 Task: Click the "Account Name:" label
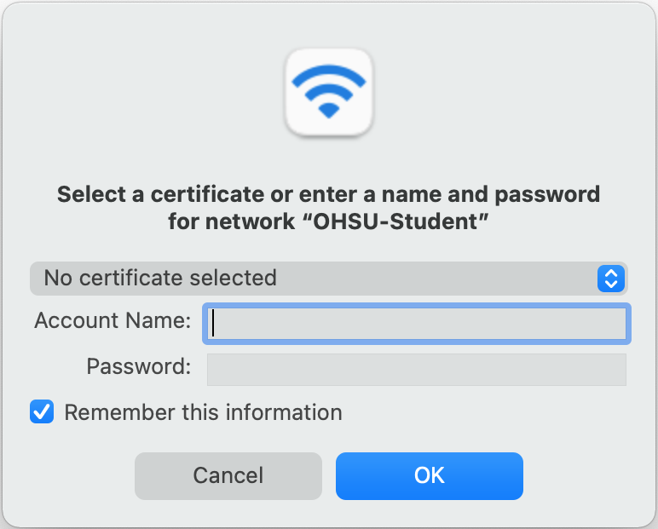[113, 321]
